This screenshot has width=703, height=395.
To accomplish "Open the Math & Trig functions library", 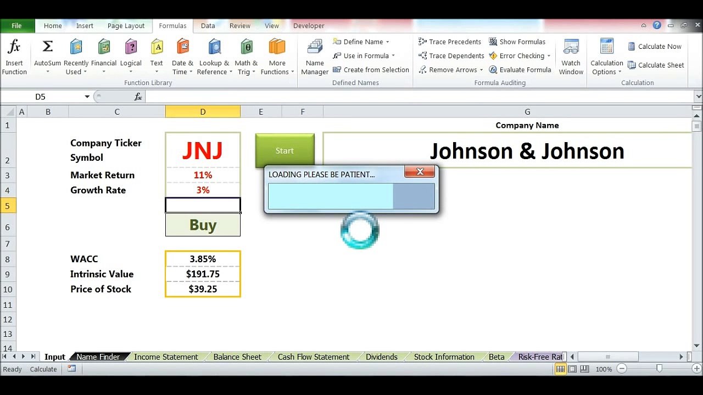I will (246, 57).
